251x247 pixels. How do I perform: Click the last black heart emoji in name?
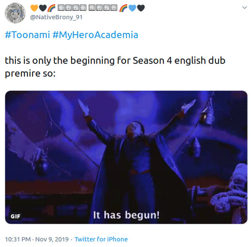(x=141, y=8)
